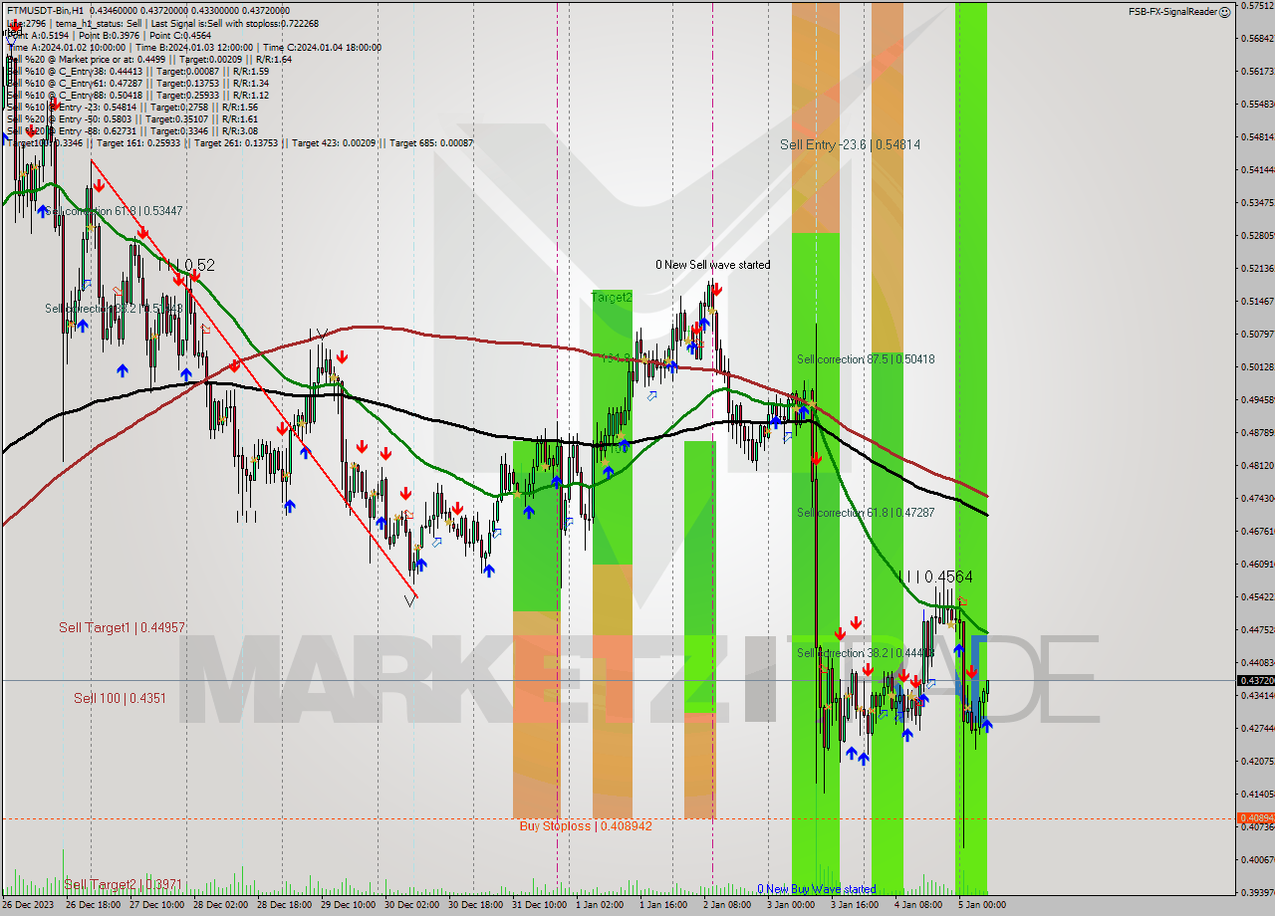Click the 'Entry -88: 0.62731' line
Screen dimensions: 1275x916
tap(131, 130)
